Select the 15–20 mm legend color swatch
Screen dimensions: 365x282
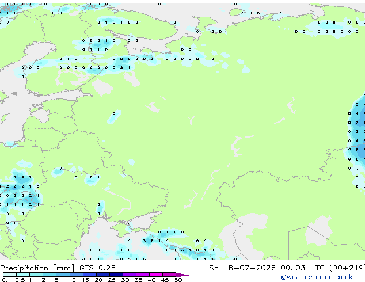click(89, 275)
